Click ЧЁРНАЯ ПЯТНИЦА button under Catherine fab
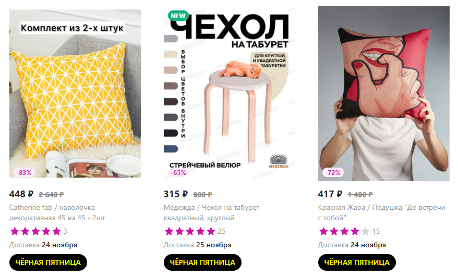 (x=48, y=262)
